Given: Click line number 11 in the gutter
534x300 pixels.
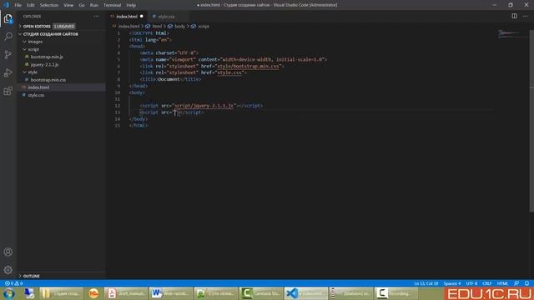Looking at the screenshot, I should click(x=118, y=99).
